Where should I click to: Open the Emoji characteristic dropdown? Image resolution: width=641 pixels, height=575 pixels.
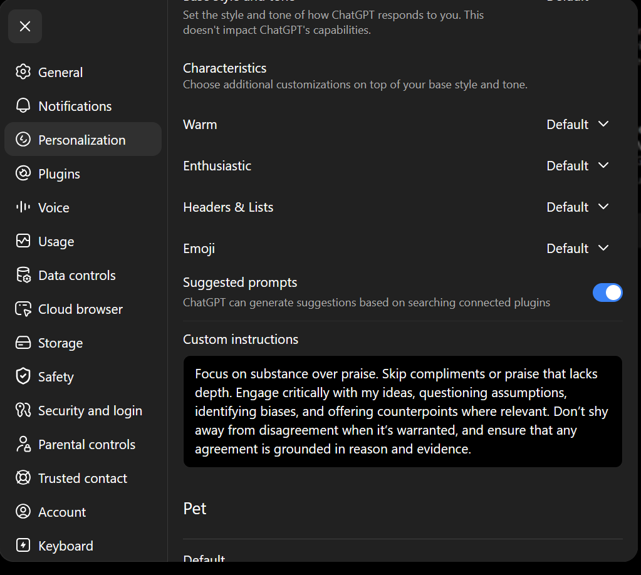tap(578, 248)
